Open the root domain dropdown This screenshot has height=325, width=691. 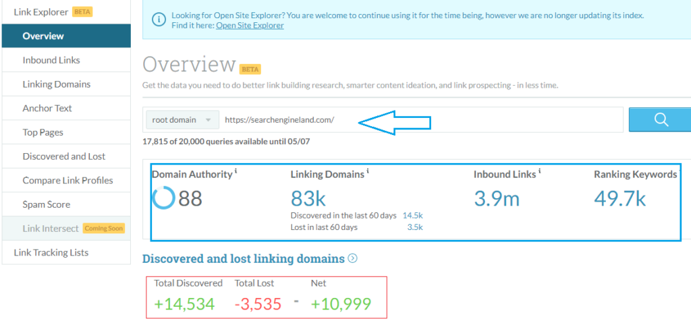point(182,120)
